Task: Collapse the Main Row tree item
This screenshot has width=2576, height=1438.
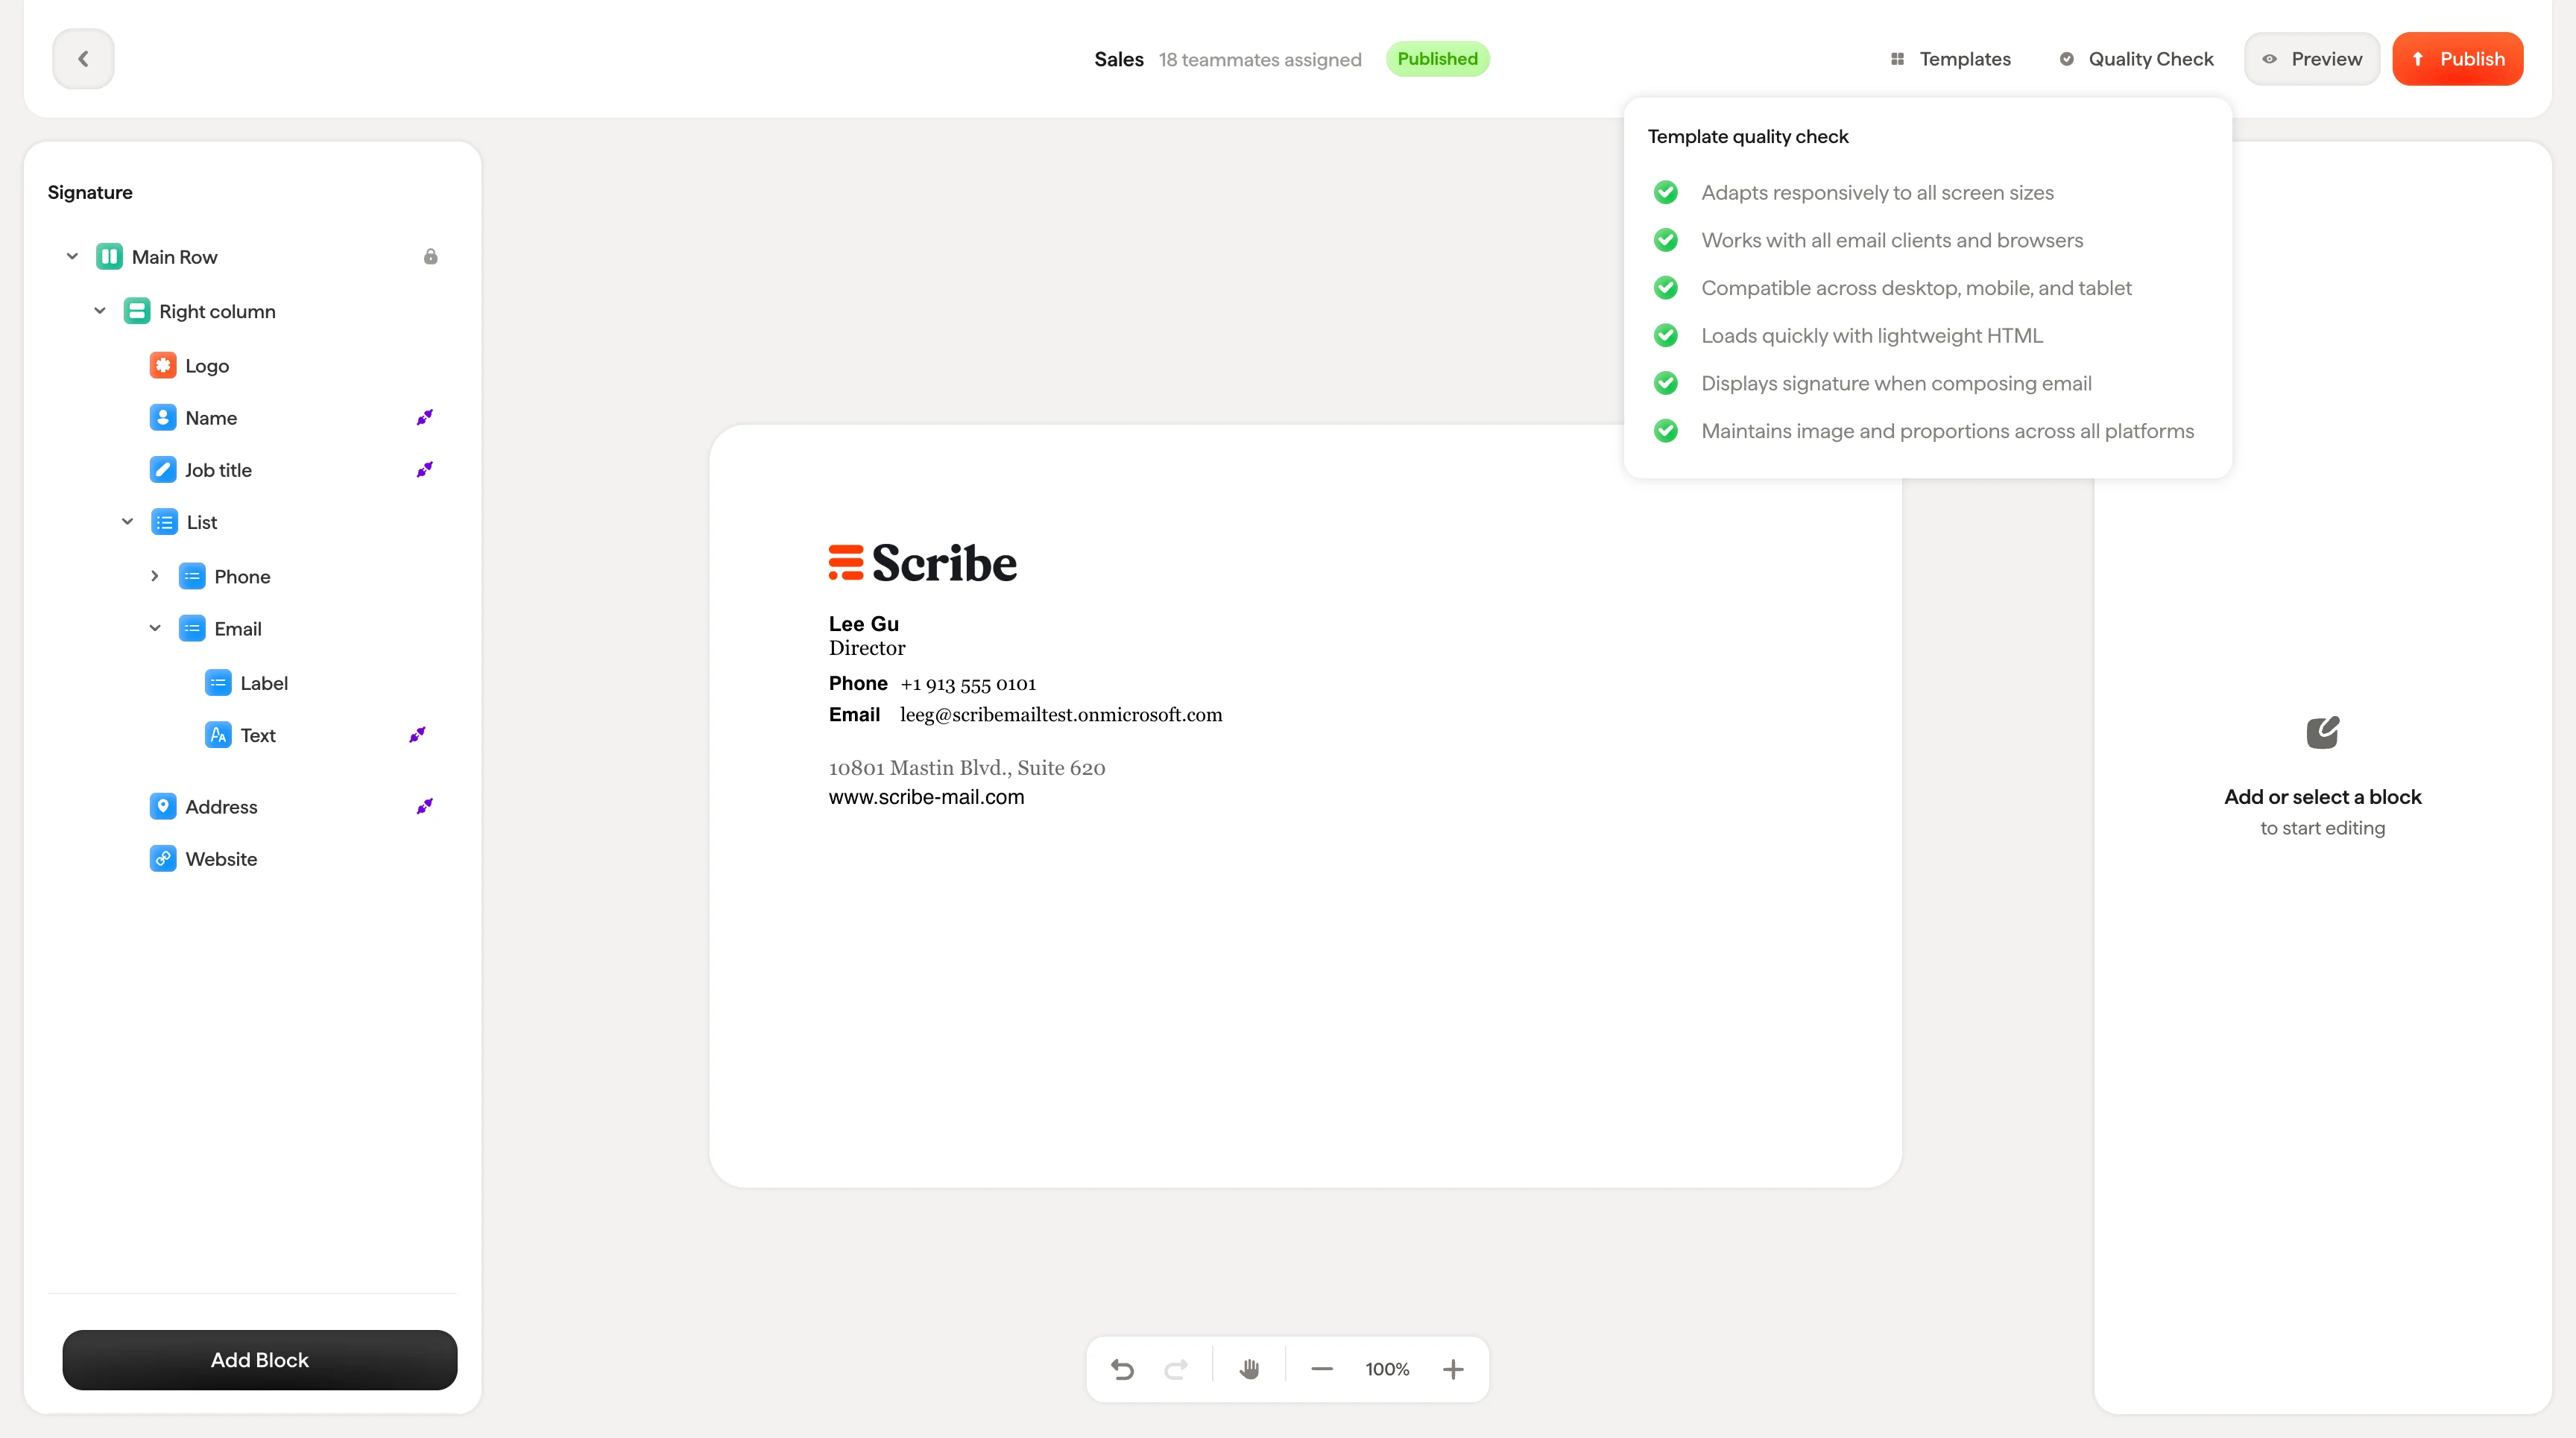Action: click(x=72, y=257)
